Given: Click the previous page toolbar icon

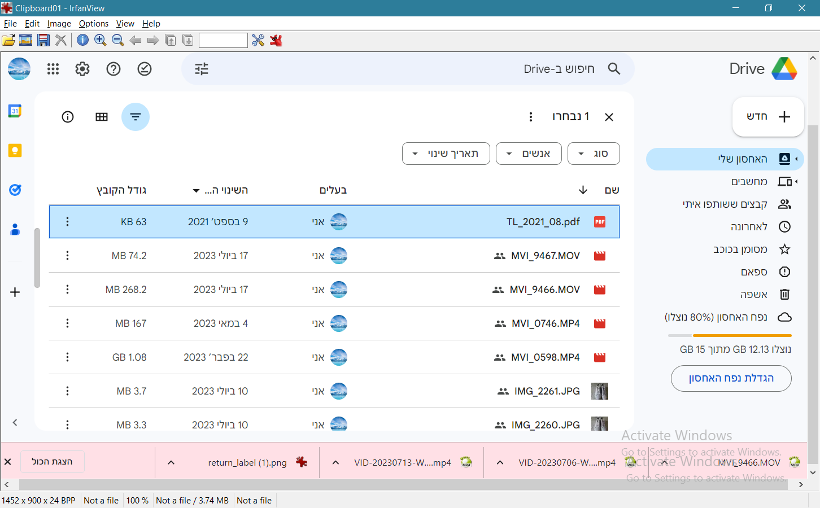Looking at the screenshot, I should [170, 40].
